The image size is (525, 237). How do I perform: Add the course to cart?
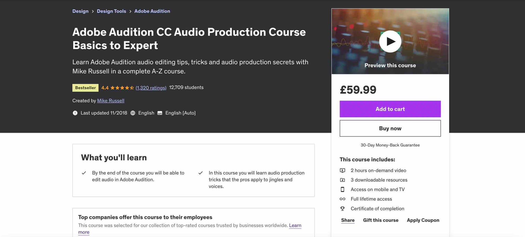pyautogui.click(x=390, y=109)
